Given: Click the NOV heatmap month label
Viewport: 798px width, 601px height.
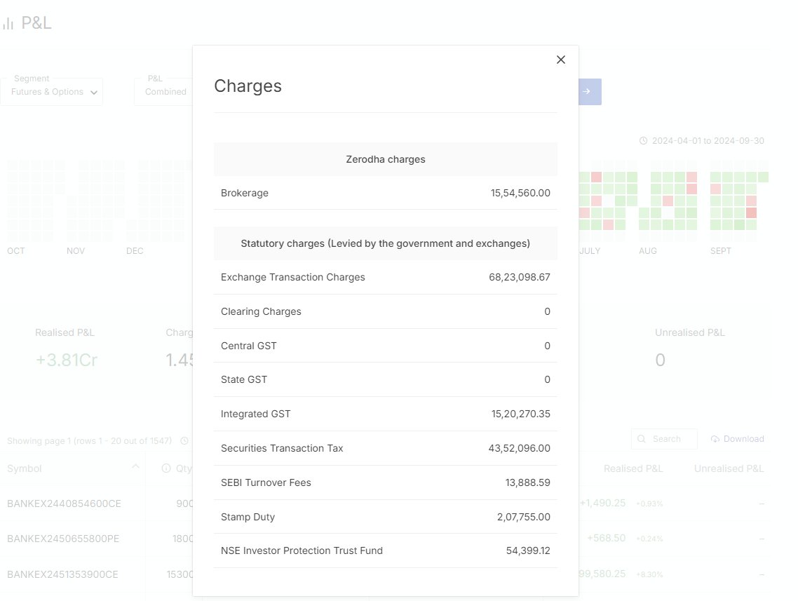Looking at the screenshot, I should coord(75,251).
